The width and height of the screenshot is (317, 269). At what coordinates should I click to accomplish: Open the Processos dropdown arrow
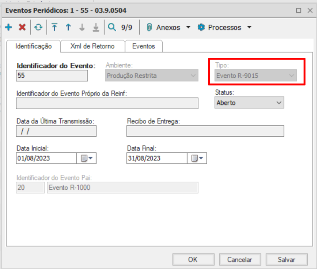tap(249, 27)
